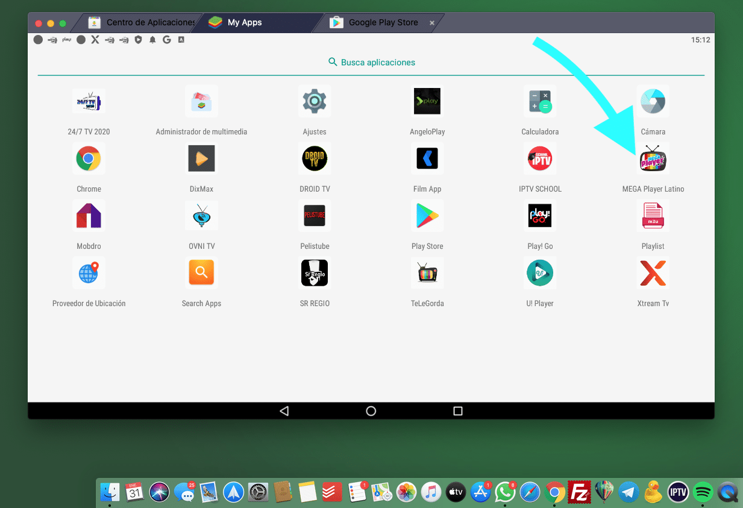743x508 pixels.
Task: Launch the DROID TV app
Action: click(315, 158)
